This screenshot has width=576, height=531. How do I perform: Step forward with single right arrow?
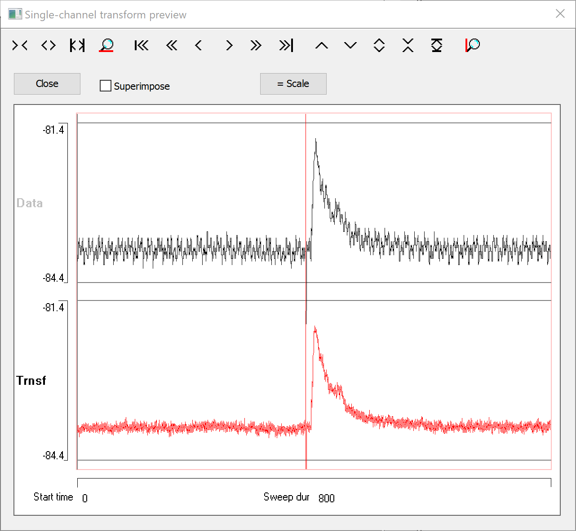click(229, 45)
